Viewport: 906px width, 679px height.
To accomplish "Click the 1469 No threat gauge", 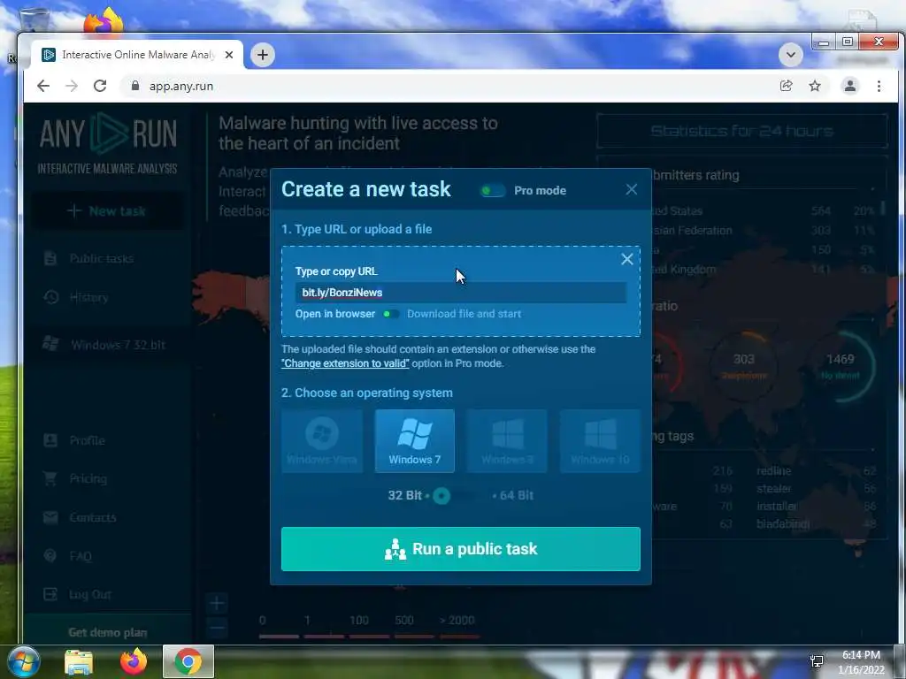I will pos(841,366).
